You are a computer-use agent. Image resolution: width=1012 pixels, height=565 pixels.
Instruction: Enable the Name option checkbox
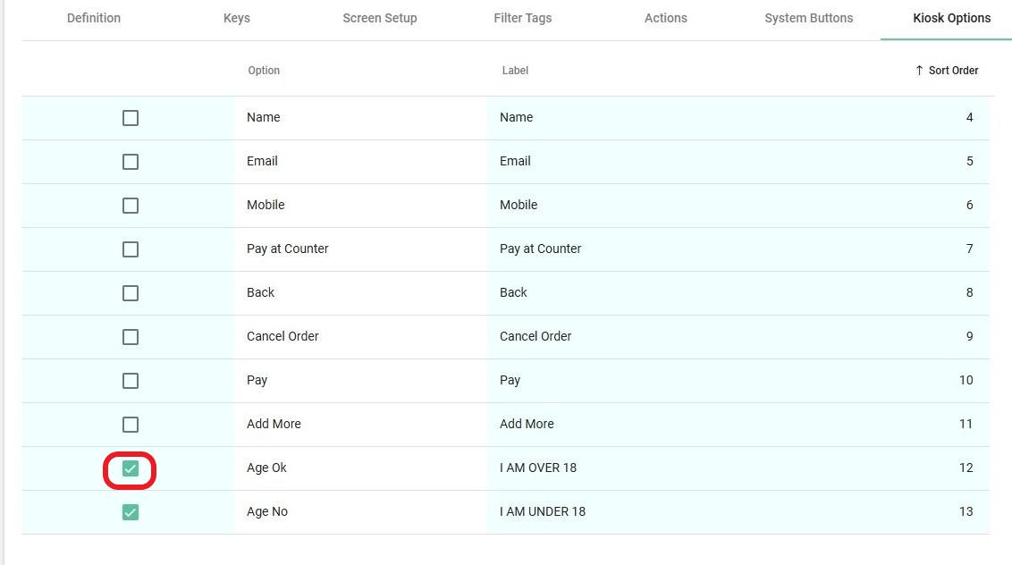[x=131, y=118]
